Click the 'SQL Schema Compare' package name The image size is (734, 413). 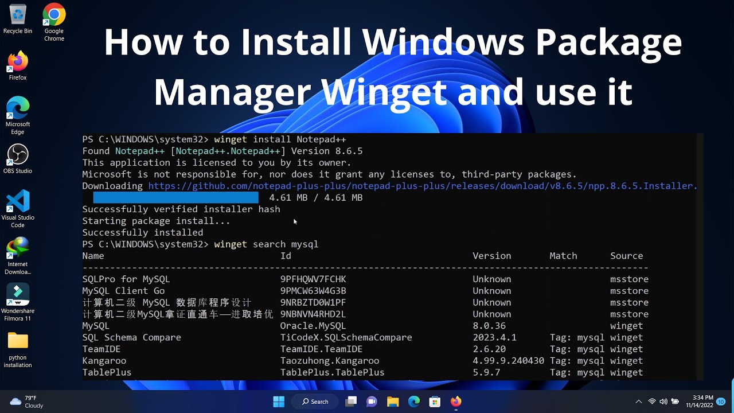point(131,337)
